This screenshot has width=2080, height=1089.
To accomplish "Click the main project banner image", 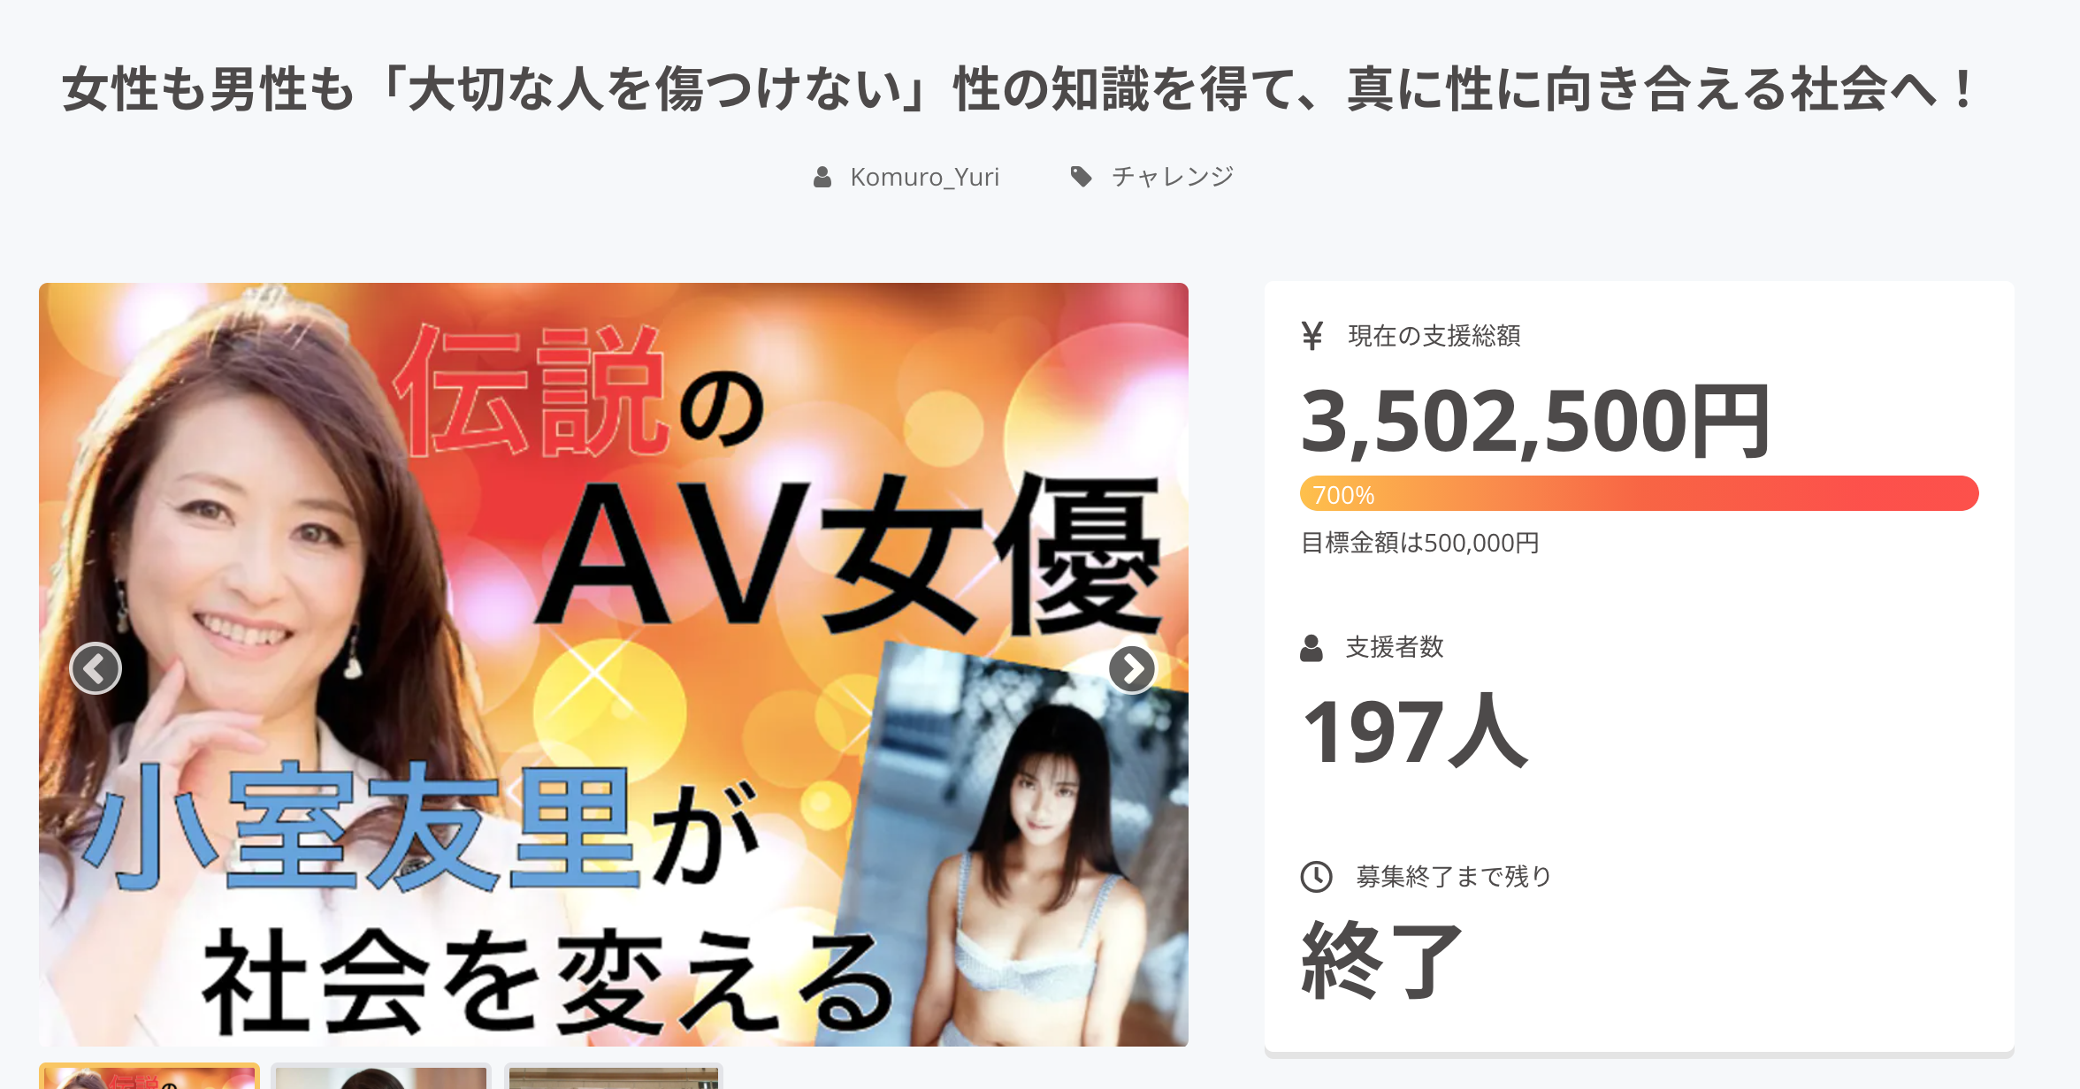I will pos(614,665).
